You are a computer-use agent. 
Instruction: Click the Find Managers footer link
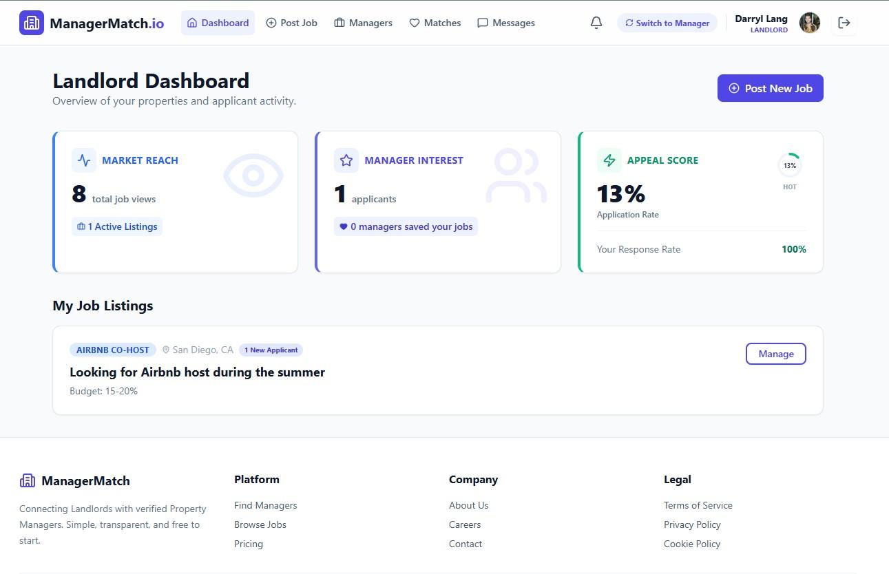[x=265, y=505]
